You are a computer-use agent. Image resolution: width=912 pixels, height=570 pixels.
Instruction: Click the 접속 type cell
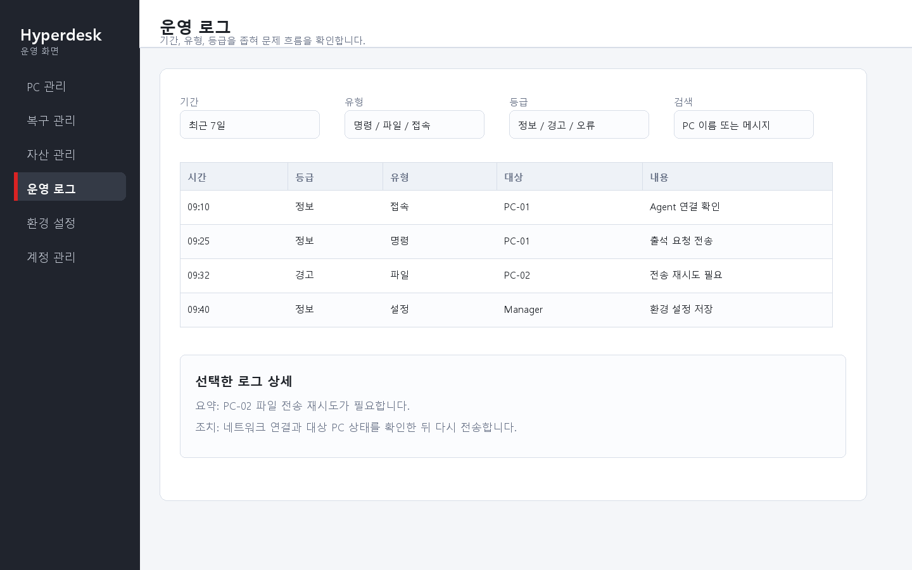(440, 207)
